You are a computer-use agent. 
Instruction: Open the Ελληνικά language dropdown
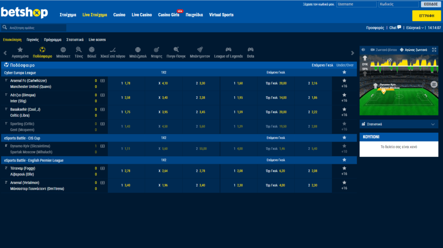tap(415, 28)
